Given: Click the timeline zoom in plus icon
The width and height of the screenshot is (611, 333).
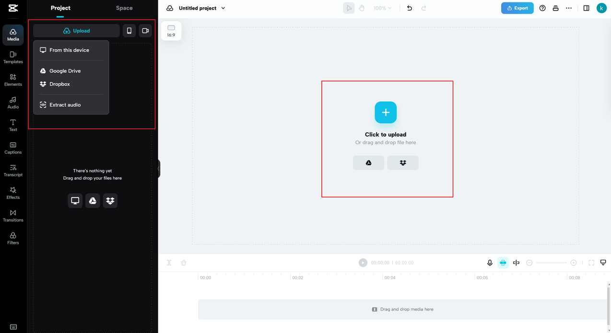Looking at the screenshot, I should tap(574, 263).
